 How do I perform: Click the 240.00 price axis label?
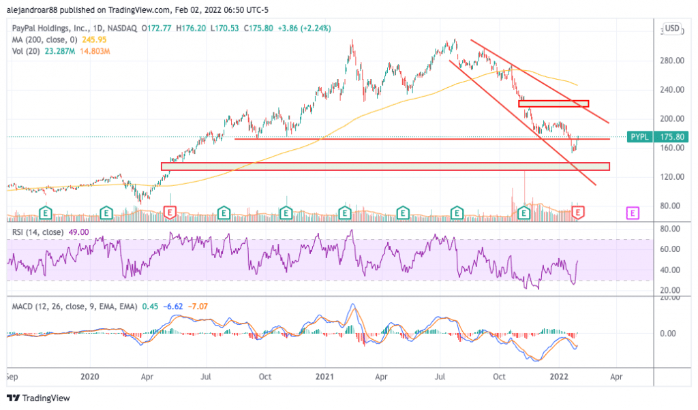point(671,89)
